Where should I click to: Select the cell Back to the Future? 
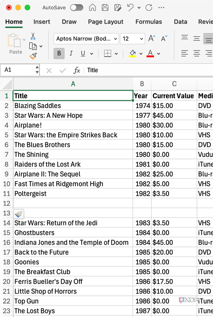point(73,252)
